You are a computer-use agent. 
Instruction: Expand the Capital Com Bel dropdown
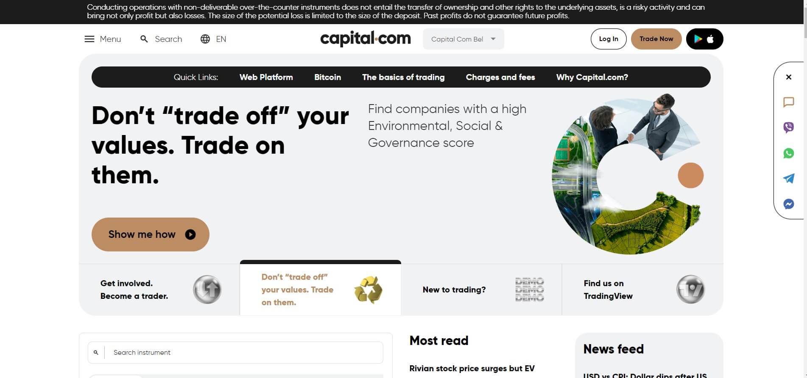pyautogui.click(x=464, y=39)
